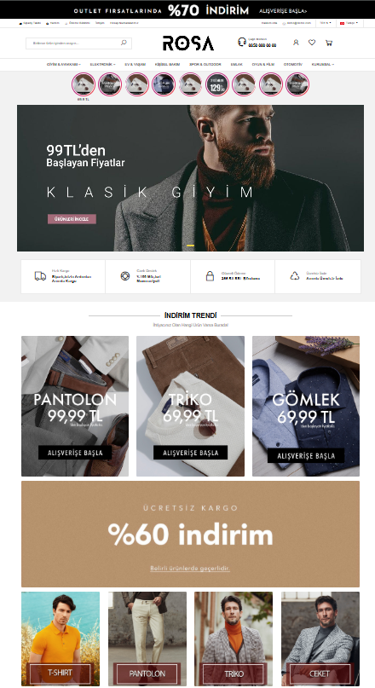Follow the Belirli ürünlerde geçerlidir link
The width and height of the screenshot is (375, 688).
190,568
